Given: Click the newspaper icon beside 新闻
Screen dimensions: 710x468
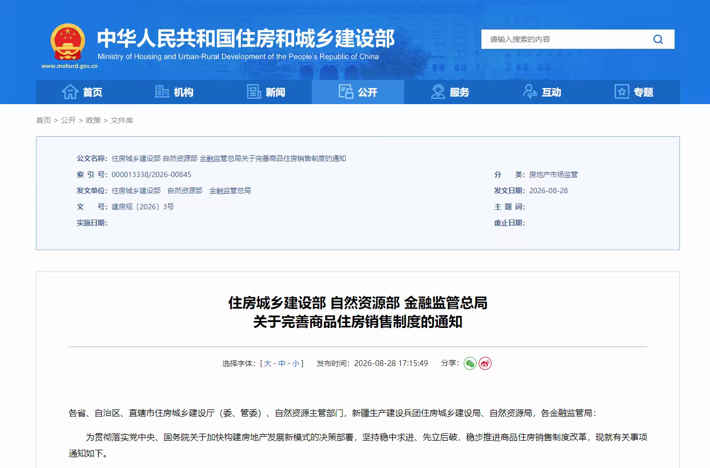Looking at the screenshot, I should [254, 92].
